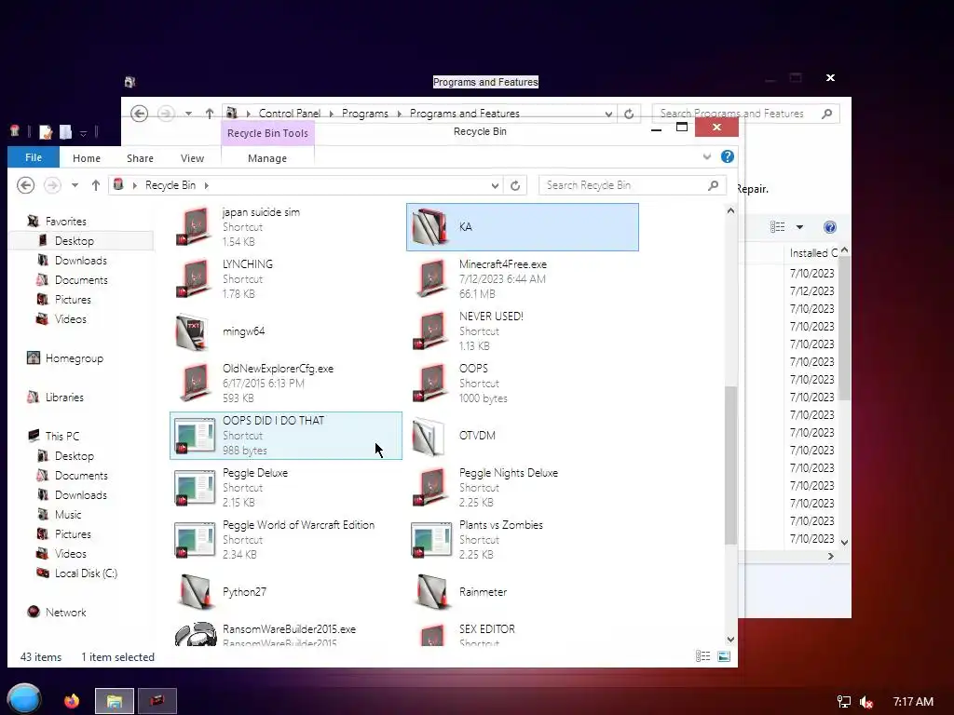Switch to details view icon in status bar

(x=702, y=656)
